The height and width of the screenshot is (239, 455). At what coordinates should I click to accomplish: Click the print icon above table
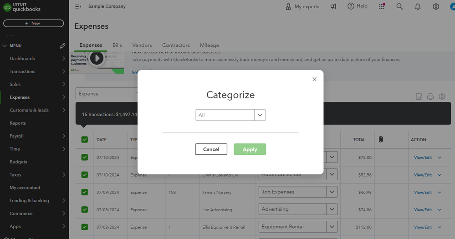(x=430, y=97)
